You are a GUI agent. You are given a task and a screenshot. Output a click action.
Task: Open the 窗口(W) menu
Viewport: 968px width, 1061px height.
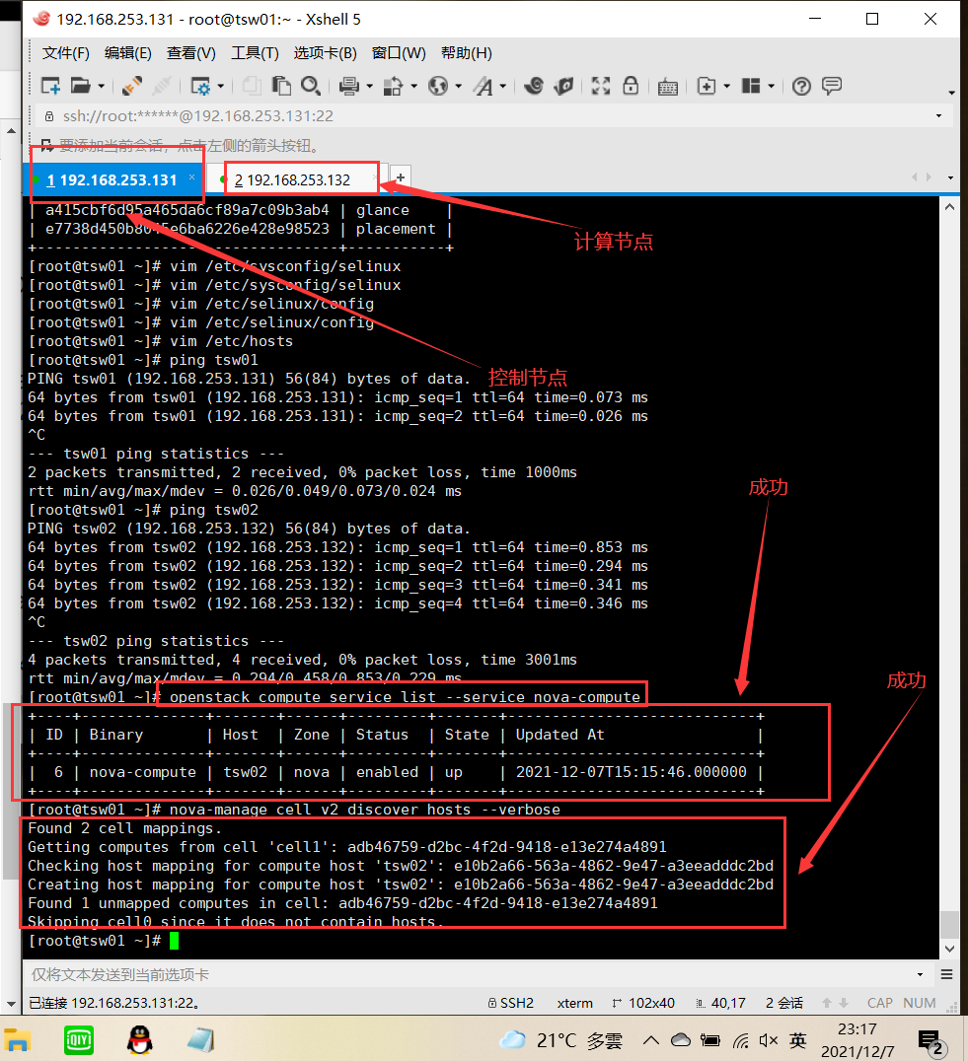click(x=399, y=53)
